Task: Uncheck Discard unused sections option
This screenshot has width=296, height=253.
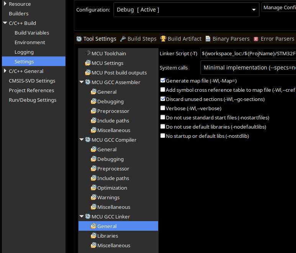Action: [163, 99]
